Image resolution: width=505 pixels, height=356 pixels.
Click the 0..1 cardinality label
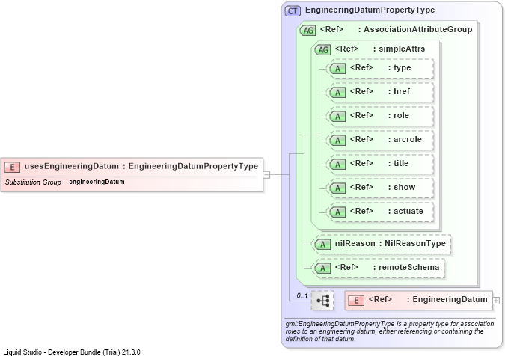pos(302,295)
